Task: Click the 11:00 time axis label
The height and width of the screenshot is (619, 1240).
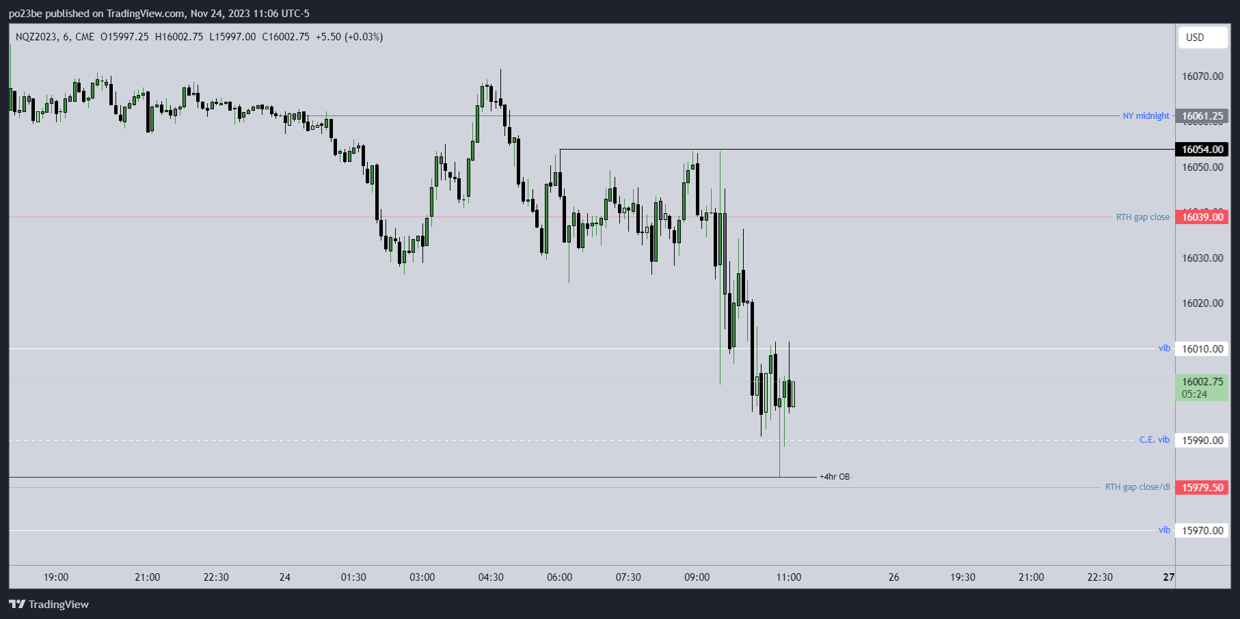Action: click(788, 577)
